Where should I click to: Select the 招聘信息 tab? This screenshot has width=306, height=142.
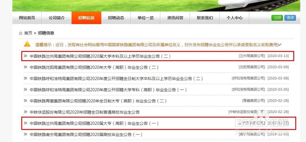(x=87, y=18)
